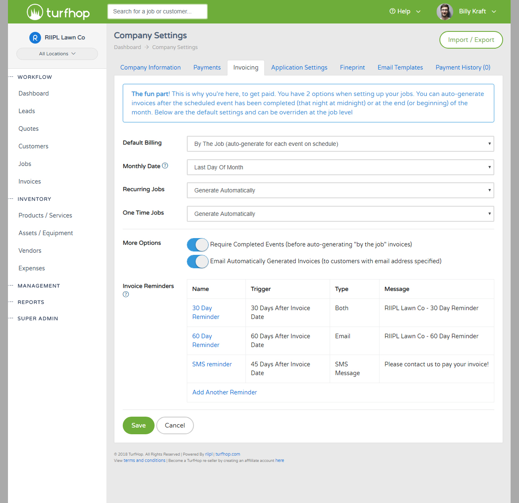This screenshot has height=503, width=519.
Task: Switch to the Email Templates tab
Action: [400, 67]
